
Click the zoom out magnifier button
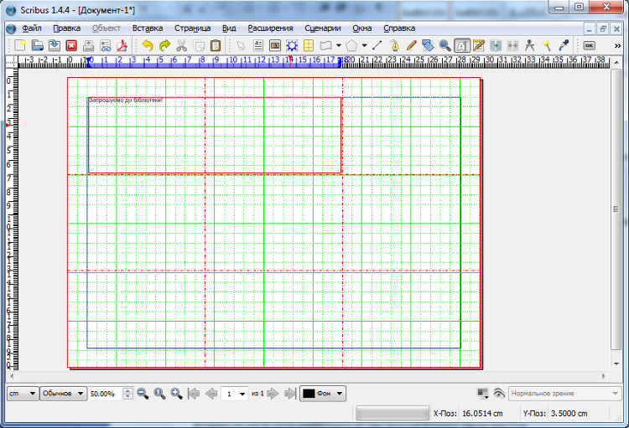(x=143, y=394)
